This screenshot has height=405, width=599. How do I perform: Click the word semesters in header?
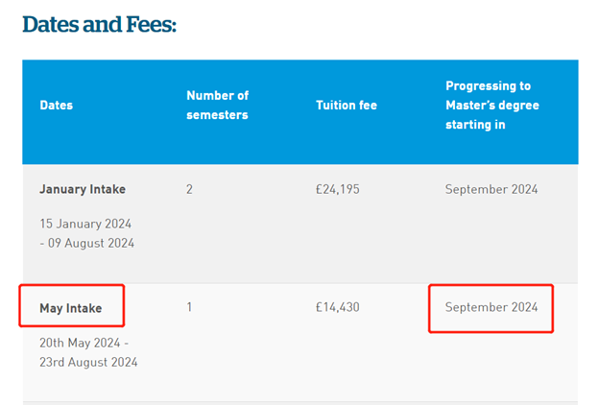click(217, 114)
